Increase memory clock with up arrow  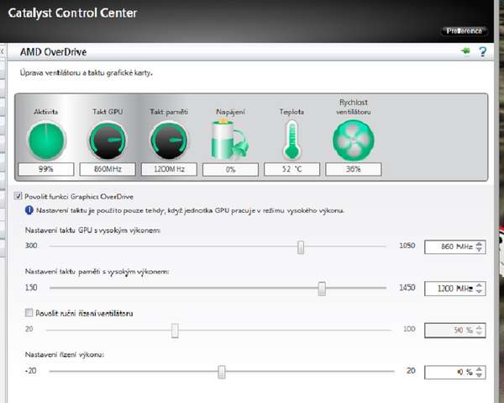(x=480, y=285)
